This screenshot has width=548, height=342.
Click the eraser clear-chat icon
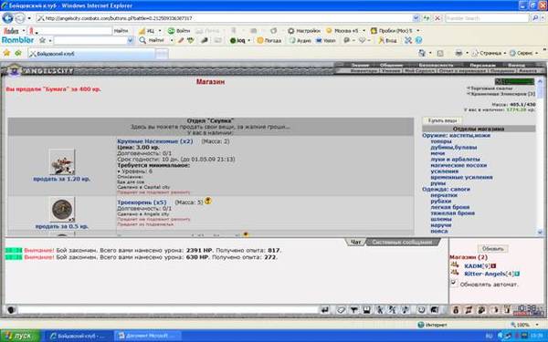(341, 310)
